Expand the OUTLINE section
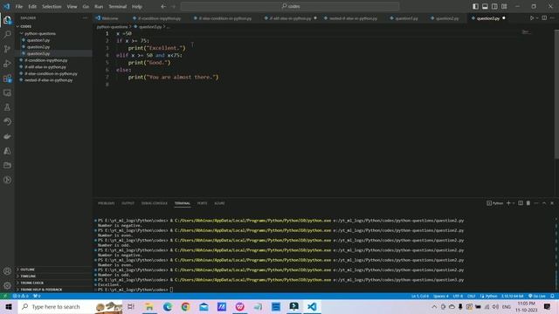Viewport: 559px width, 314px height. [27, 270]
